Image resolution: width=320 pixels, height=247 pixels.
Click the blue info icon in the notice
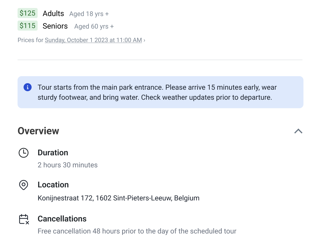28,87
